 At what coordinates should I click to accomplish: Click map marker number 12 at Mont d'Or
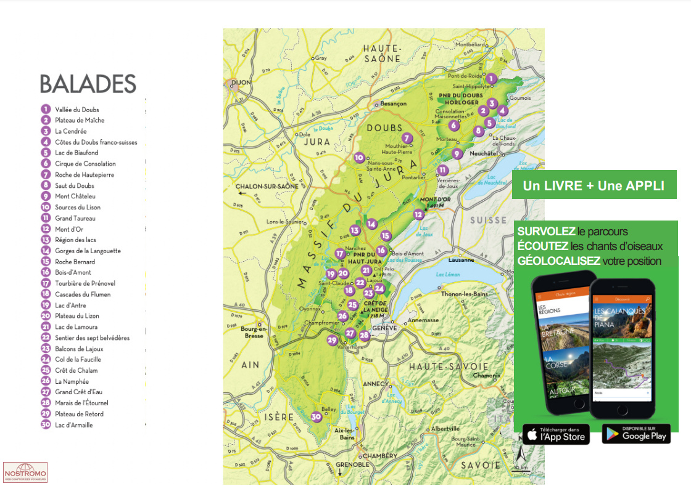tap(418, 214)
